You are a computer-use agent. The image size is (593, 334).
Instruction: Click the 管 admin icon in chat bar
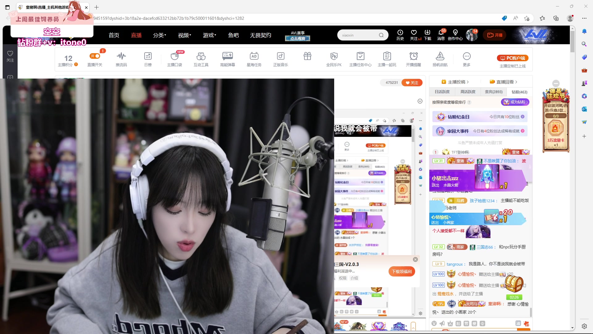[466, 323]
